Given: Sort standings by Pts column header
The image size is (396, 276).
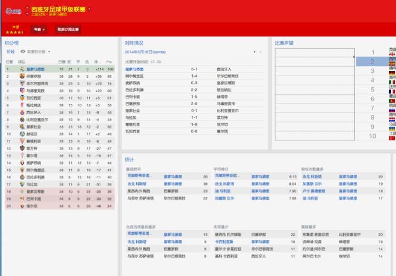Looking at the screenshot, I should tap(109, 62).
